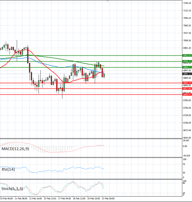Select the 6908.21 green price tag
This screenshot has height=202, width=192.
187,67
